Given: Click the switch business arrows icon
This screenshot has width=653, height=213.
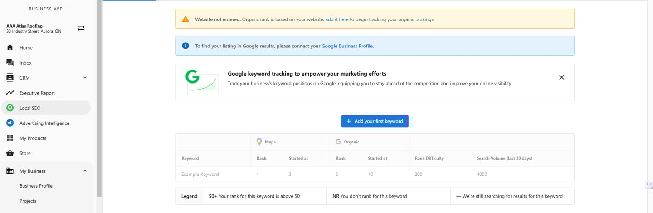Looking at the screenshot, I should pyautogui.click(x=81, y=28).
